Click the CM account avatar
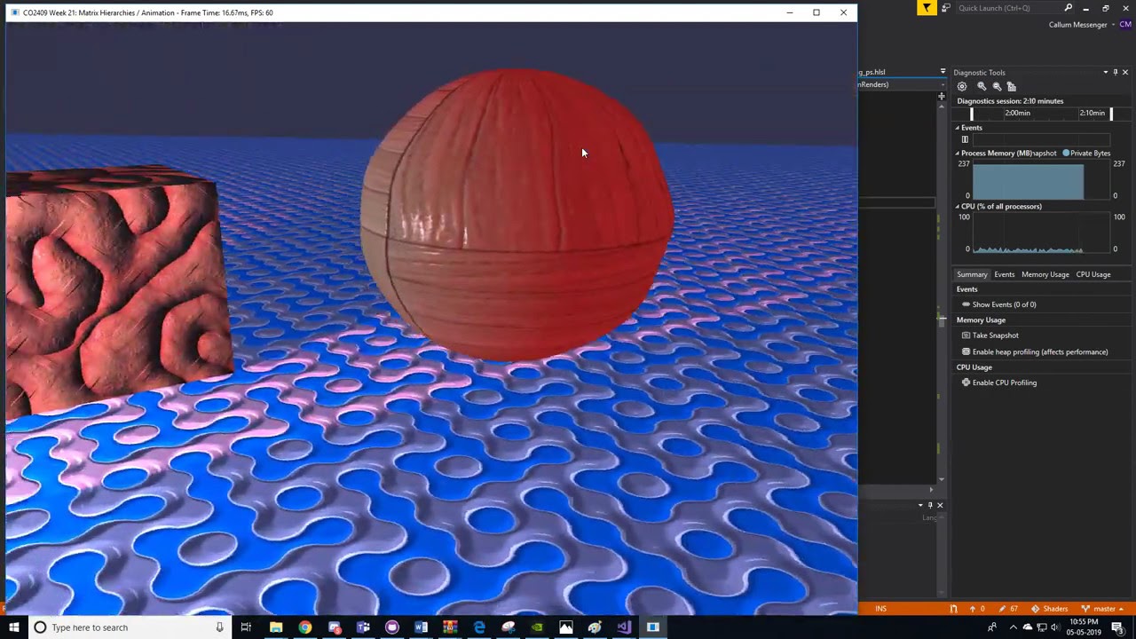This screenshot has width=1136, height=639. (1125, 25)
